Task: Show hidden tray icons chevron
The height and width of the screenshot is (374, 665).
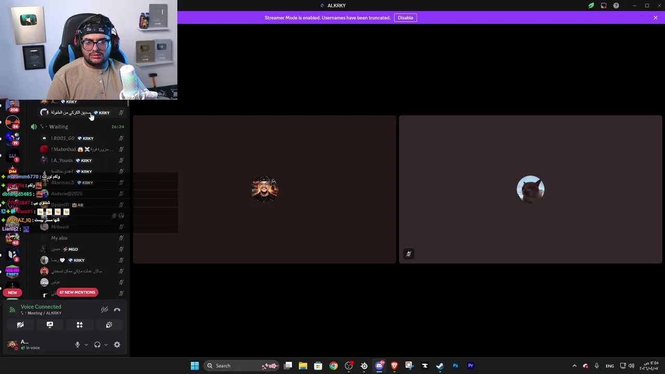Action: tap(574, 366)
